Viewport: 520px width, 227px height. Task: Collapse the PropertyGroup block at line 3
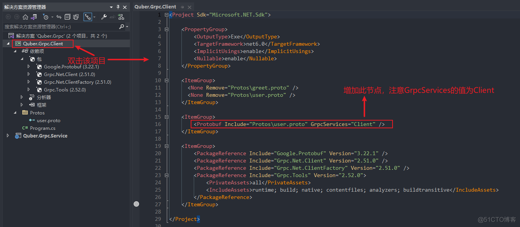pos(167,29)
